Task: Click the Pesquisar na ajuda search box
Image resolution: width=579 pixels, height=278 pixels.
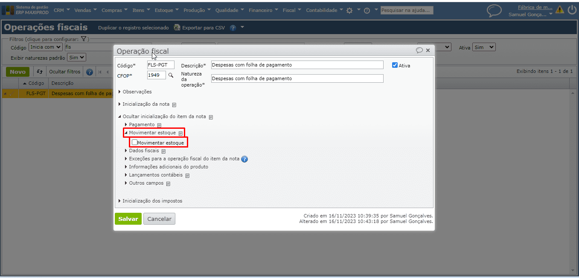Action: pyautogui.click(x=407, y=10)
